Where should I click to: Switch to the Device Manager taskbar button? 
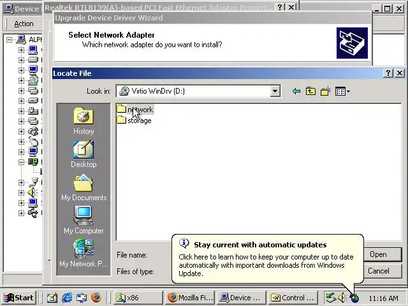pyautogui.click(x=242, y=298)
